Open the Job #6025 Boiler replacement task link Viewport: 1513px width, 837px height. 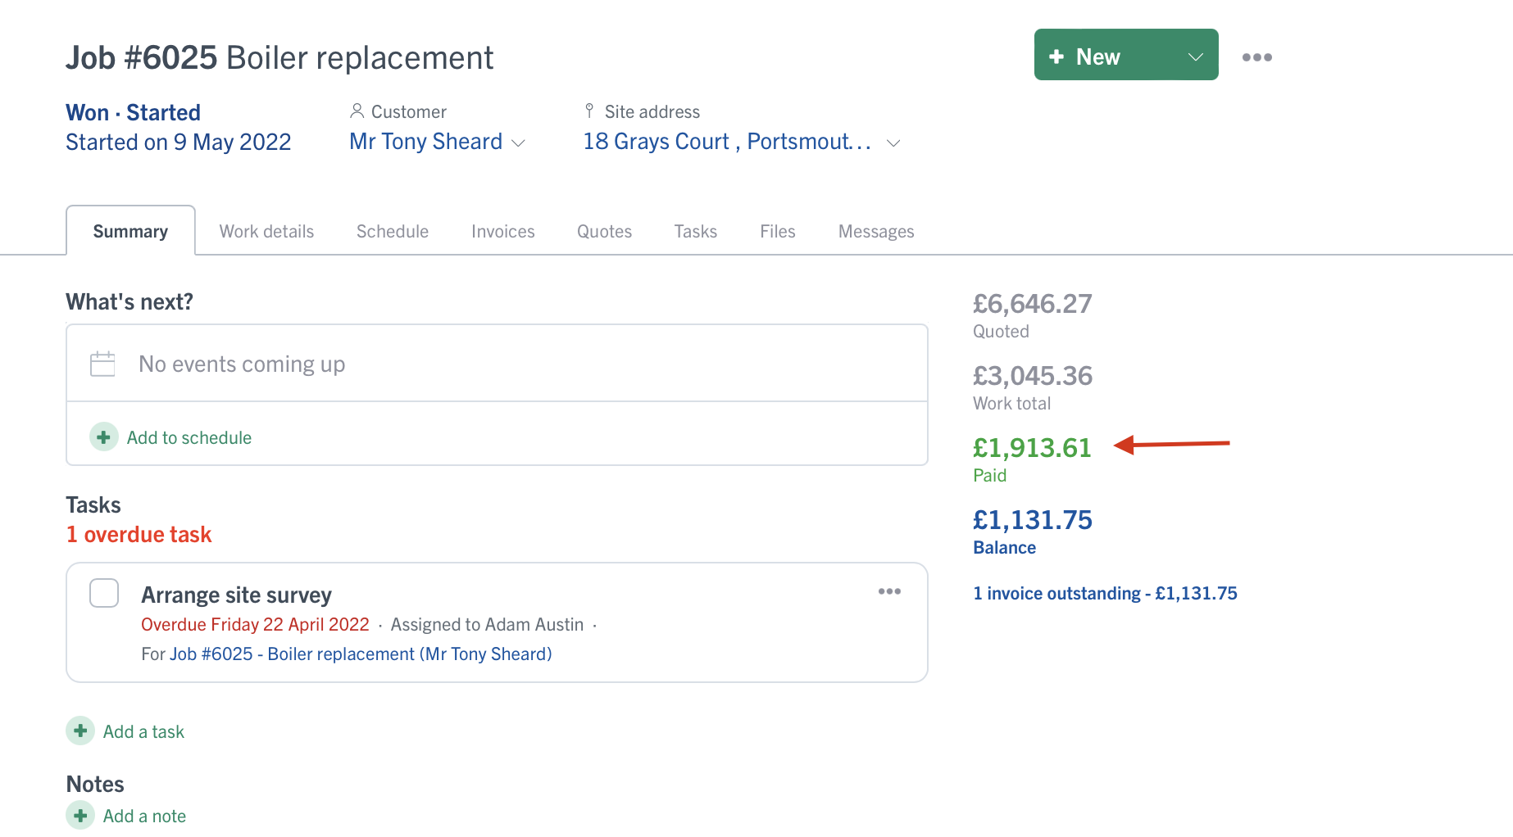(x=361, y=654)
